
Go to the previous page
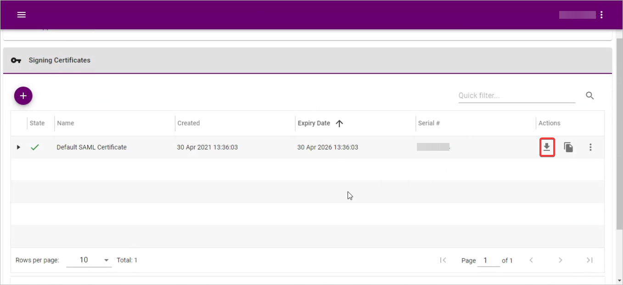click(x=531, y=260)
